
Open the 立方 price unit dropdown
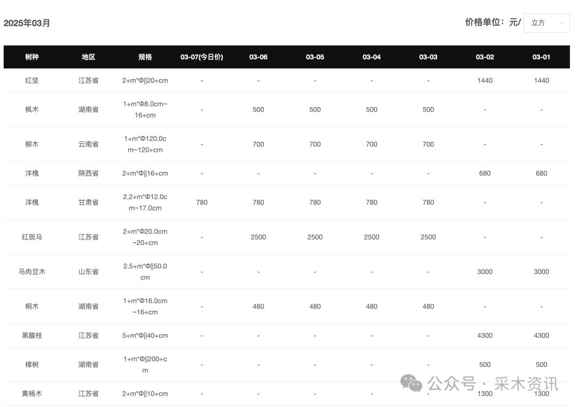[547, 23]
